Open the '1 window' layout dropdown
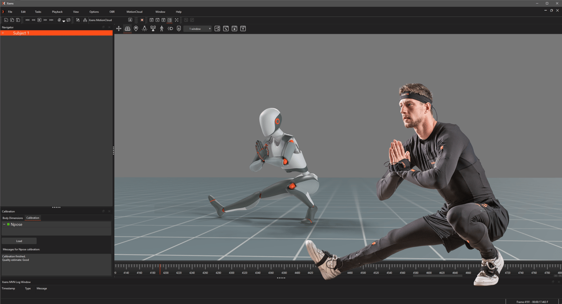This screenshot has height=304, width=562. click(x=198, y=29)
